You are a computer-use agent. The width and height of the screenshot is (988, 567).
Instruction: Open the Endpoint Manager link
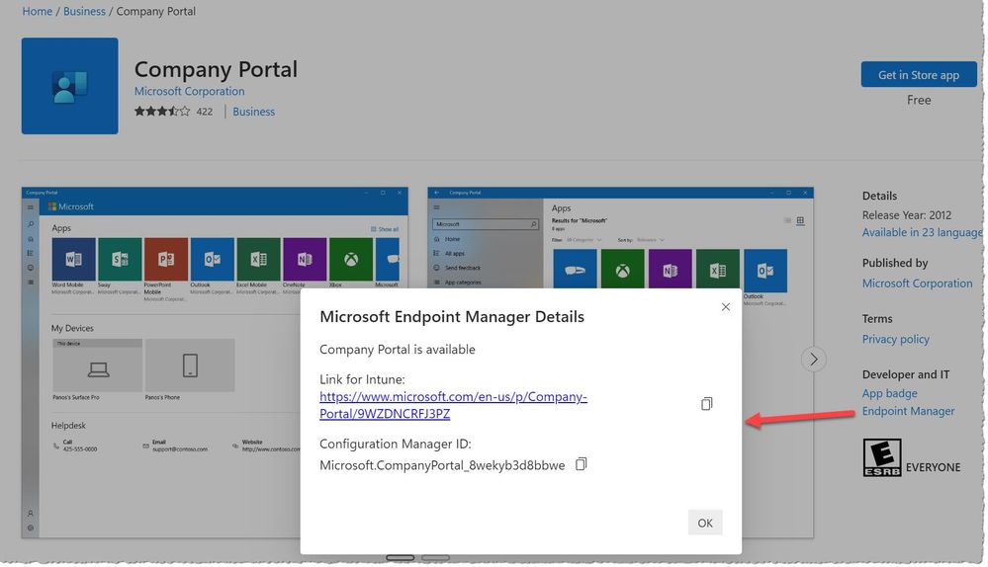coord(908,411)
